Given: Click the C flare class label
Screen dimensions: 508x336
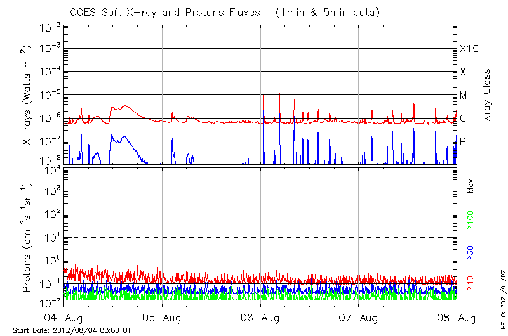Looking at the screenshot, I should (463, 119).
